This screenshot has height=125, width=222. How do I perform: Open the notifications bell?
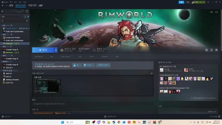click(188, 2)
